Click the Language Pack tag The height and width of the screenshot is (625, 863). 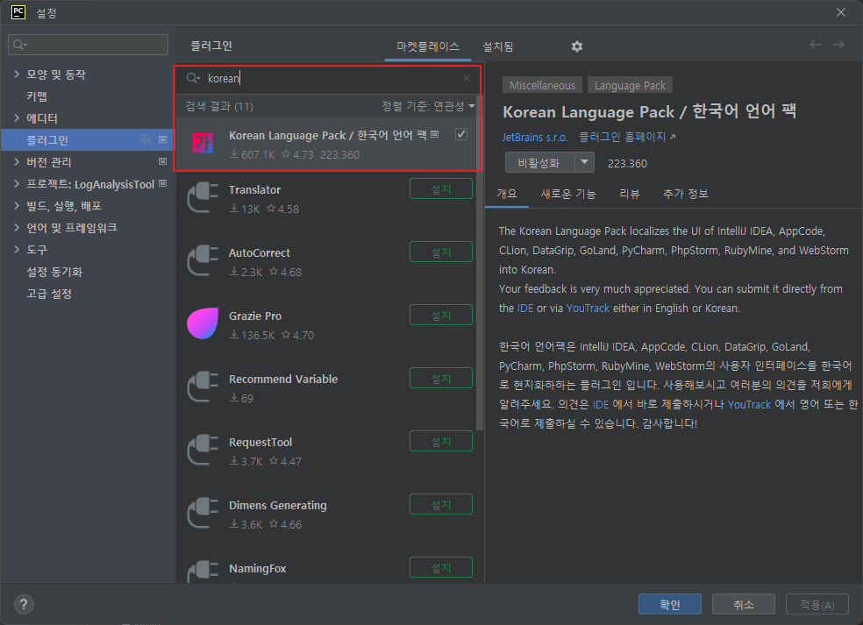point(631,85)
